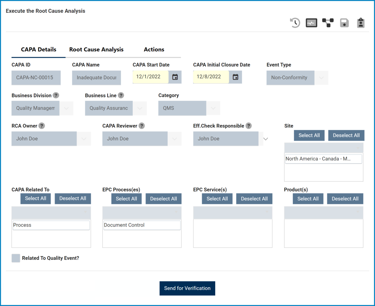Open the history clock icon
375x306 pixels.
(295, 23)
